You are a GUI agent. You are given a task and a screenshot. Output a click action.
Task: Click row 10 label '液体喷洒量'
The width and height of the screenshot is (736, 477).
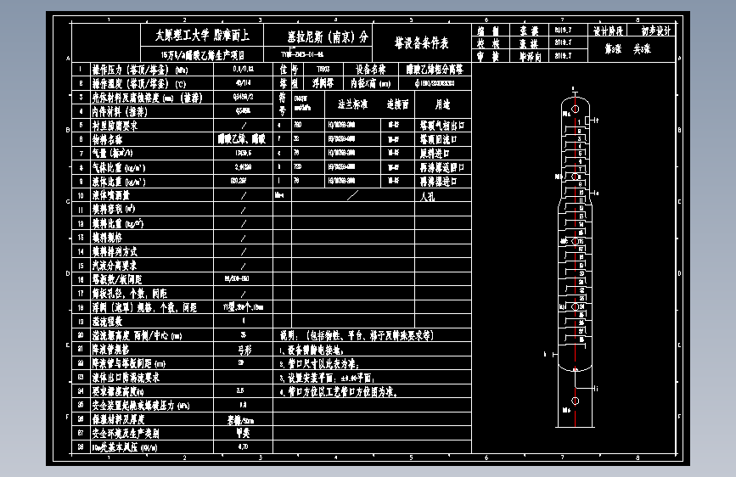tap(110, 195)
